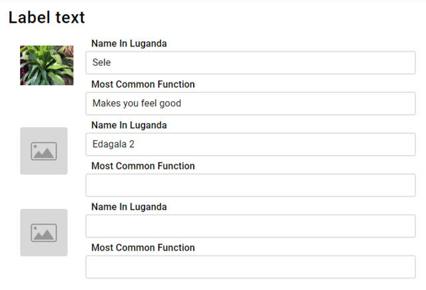Viewport: 426px width, 290px height.
Task: Click picture glyph inside the second placeholder tile
Action: click(44, 151)
